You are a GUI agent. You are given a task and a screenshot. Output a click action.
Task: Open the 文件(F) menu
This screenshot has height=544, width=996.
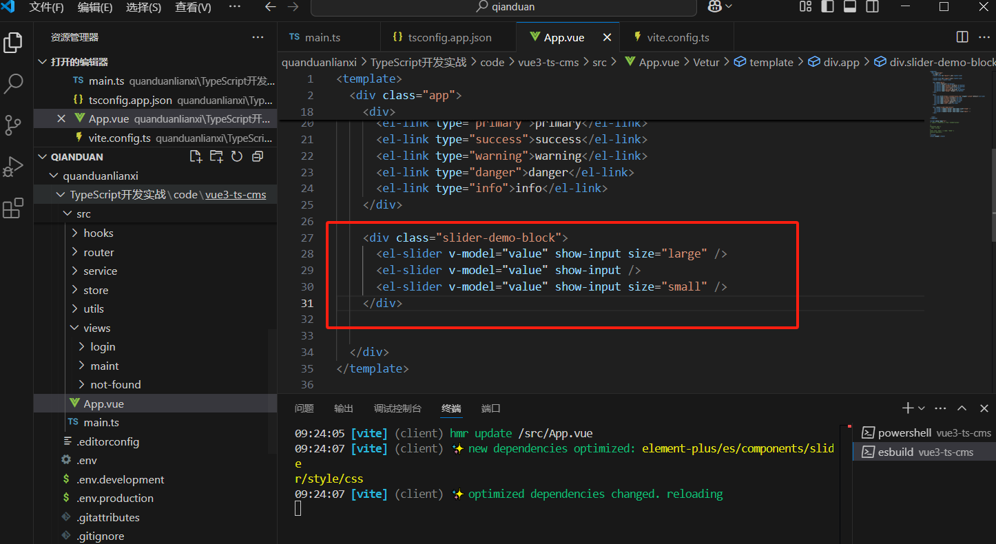(x=46, y=8)
